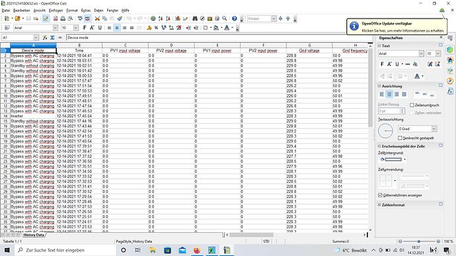Screen dimensions: 456x256
Task: Collapse the Ausrichtung section
Action: (379, 86)
